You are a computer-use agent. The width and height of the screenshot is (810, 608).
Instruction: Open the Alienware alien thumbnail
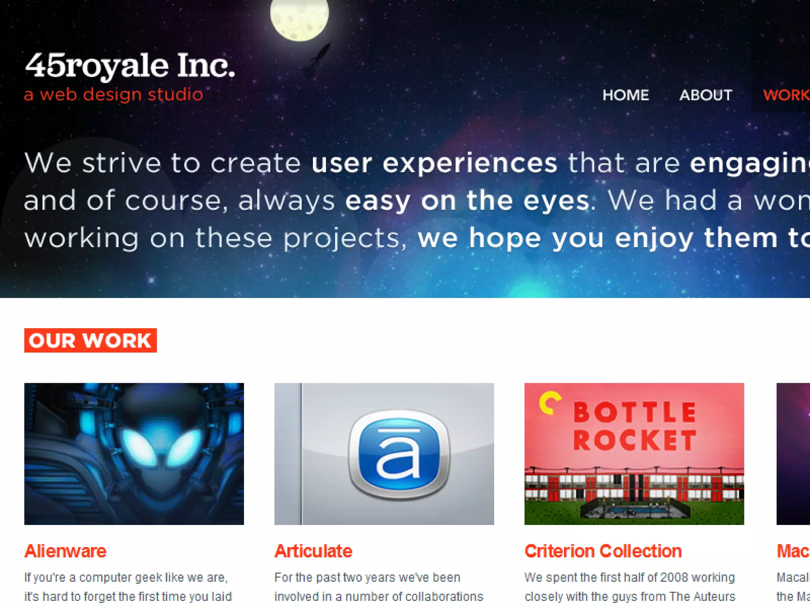click(x=134, y=454)
